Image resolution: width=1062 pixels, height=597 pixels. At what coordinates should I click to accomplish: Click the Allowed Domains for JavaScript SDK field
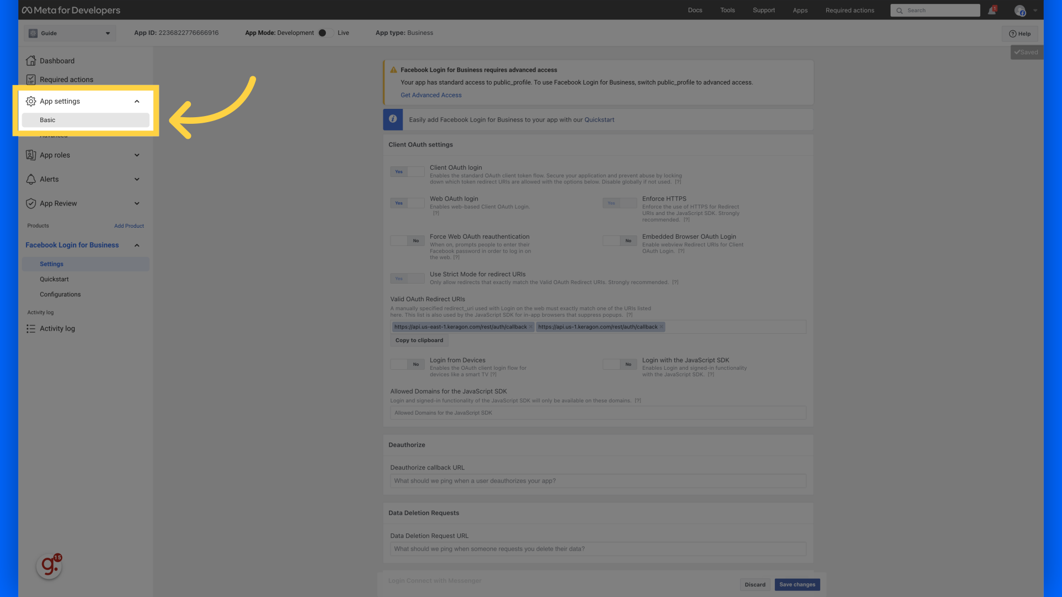point(598,413)
